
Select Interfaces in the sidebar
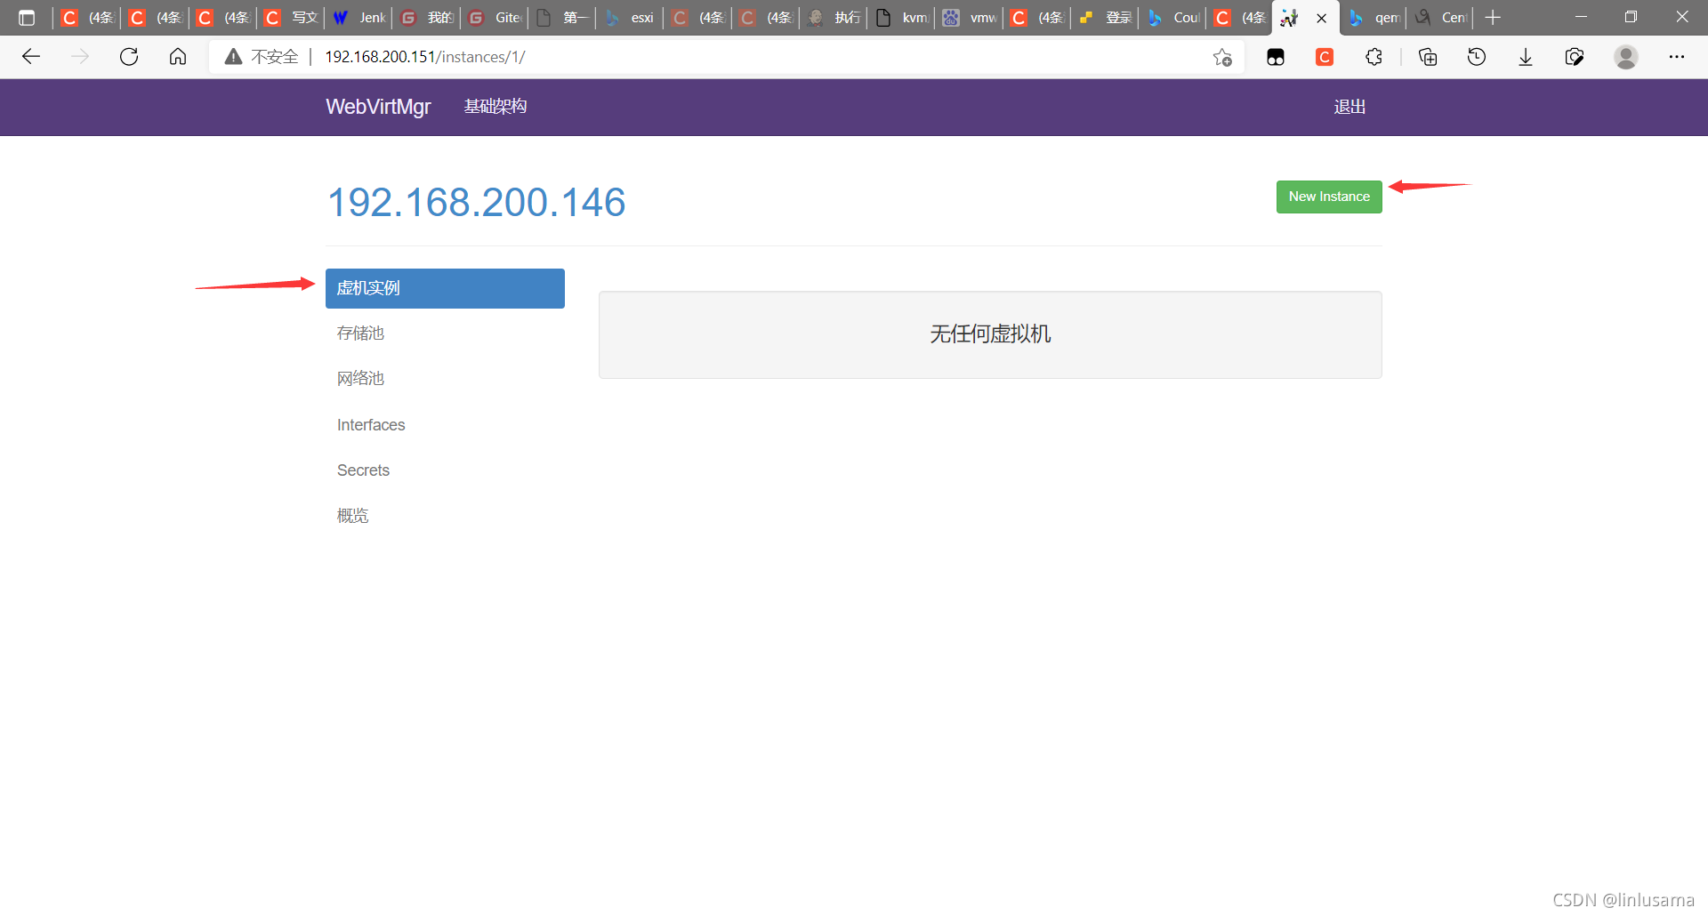click(x=445, y=425)
